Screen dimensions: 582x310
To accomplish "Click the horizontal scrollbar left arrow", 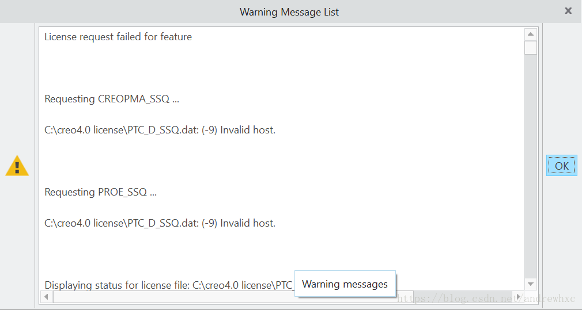I will pos(46,297).
